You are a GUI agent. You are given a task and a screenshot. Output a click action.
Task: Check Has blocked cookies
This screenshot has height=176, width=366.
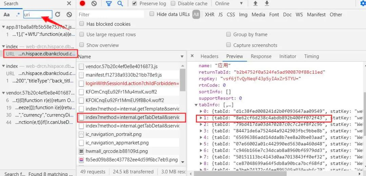click(82, 24)
